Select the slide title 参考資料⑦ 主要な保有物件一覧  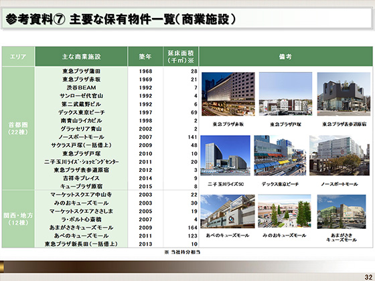click(x=121, y=19)
